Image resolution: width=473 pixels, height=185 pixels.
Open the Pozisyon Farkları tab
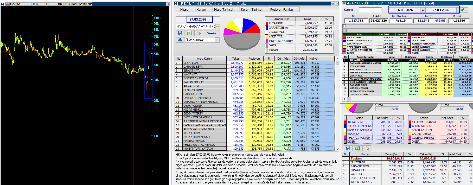281,10
